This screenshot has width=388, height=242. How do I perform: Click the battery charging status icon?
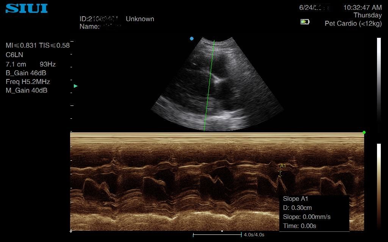tap(305, 22)
